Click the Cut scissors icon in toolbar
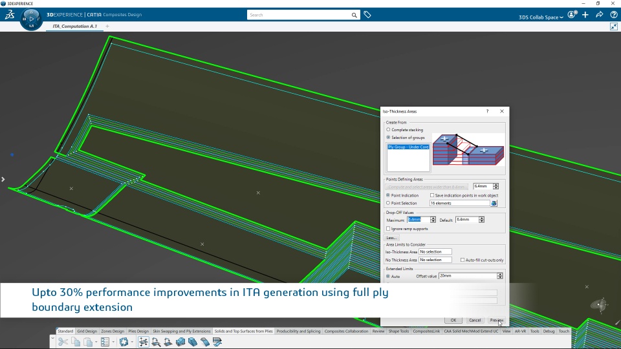The height and width of the screenshot is (349, 621). click(63, 342)
